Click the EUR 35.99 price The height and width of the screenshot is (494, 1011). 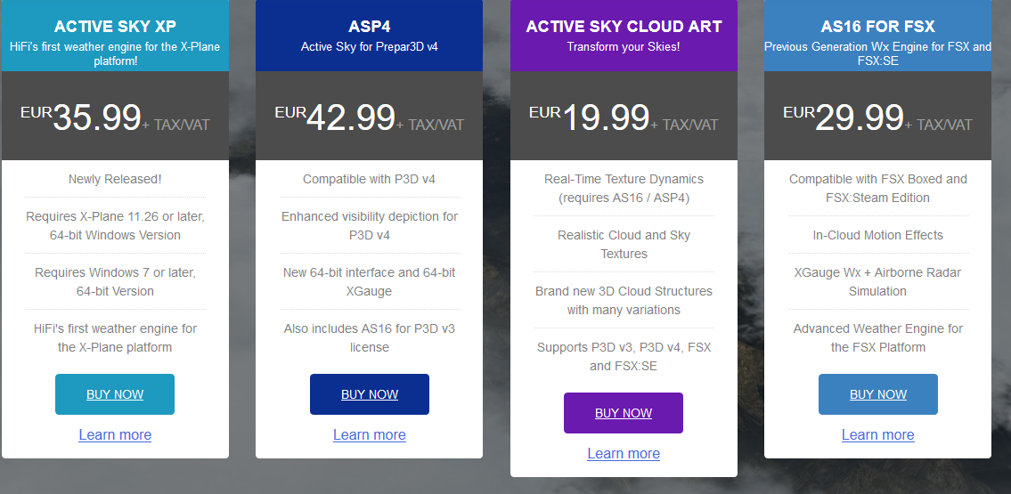click(96, 117)
